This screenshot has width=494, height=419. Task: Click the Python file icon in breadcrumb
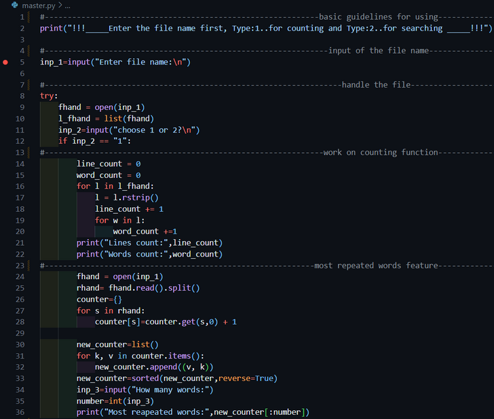tap(14, 5)
